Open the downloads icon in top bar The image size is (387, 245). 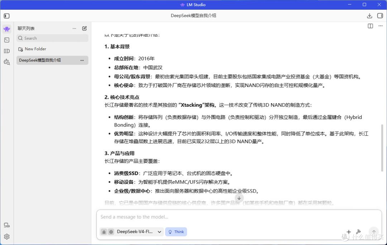369,16
